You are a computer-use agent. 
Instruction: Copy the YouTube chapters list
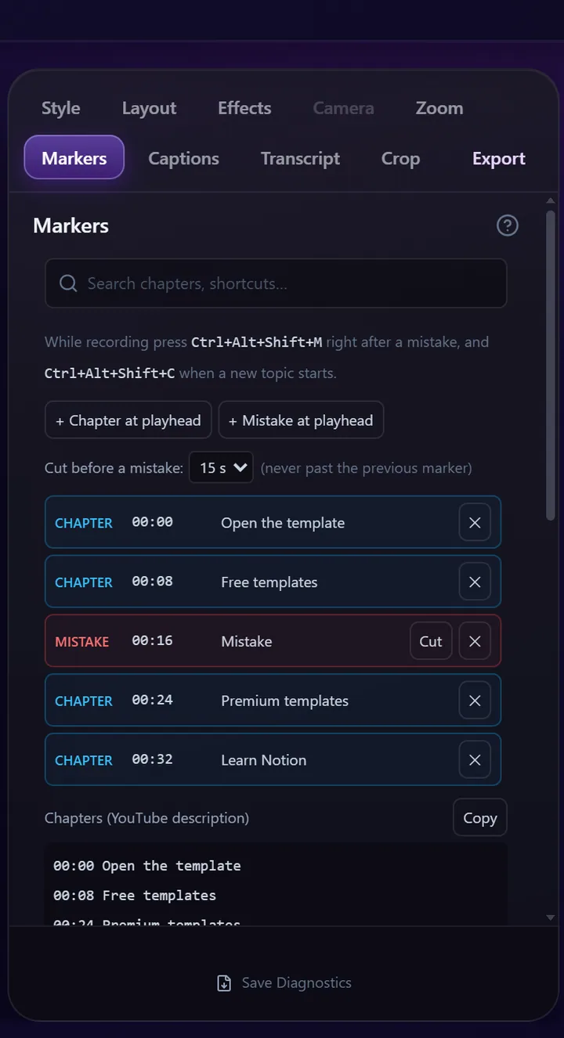[480, 818]
